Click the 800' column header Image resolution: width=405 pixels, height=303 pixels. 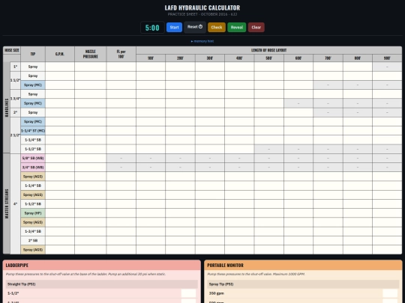coord(358,58)
